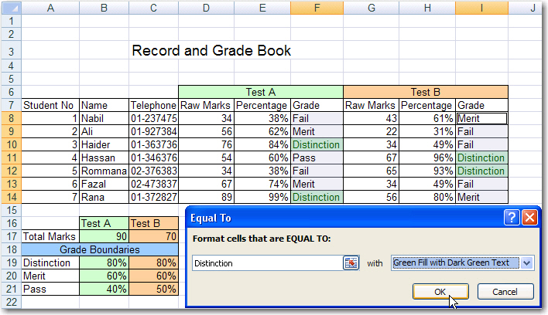Click Test B raw marks 43 cell

click(x=372, y=118)
